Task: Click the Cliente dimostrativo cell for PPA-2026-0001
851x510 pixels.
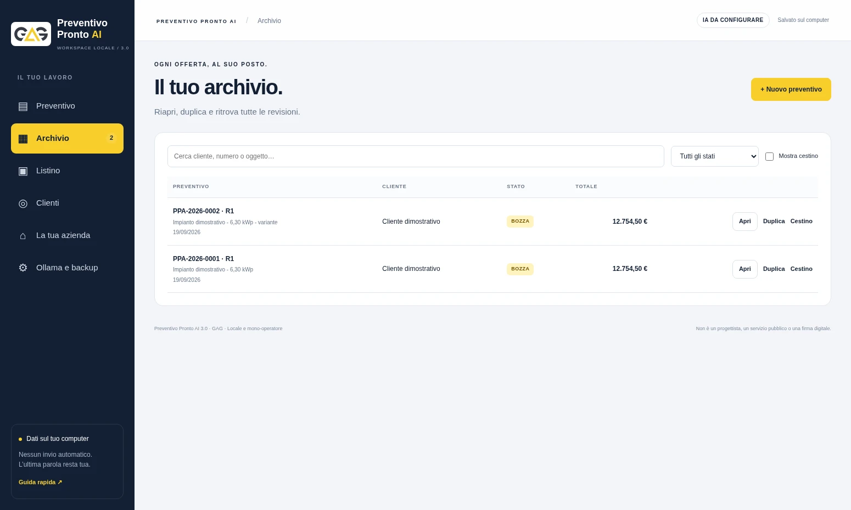Action: [411, 269]
